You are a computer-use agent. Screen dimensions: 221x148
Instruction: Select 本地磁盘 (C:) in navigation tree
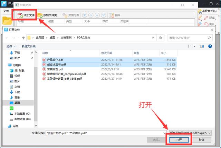20,114
